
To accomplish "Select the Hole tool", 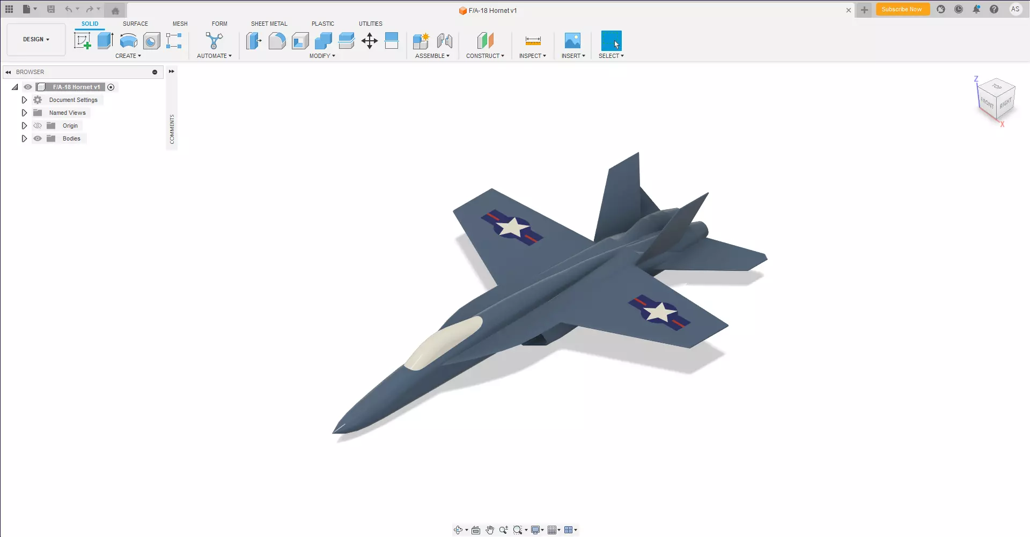I will pos(152,41).
